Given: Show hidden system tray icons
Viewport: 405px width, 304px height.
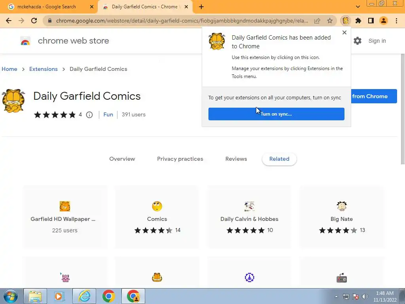Looking at the screenshot, I should pyautogui.click(x=336, y=296).
